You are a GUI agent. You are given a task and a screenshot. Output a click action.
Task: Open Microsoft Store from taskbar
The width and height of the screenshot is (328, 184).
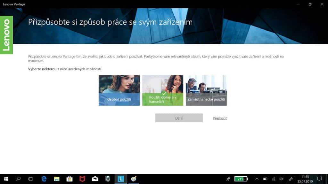click(x=70, y=179)
